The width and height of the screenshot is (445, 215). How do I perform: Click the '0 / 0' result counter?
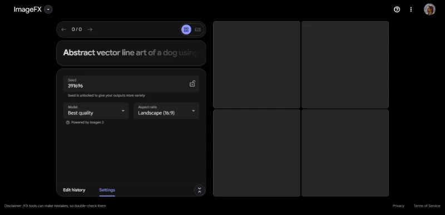[x=77, y=29]
